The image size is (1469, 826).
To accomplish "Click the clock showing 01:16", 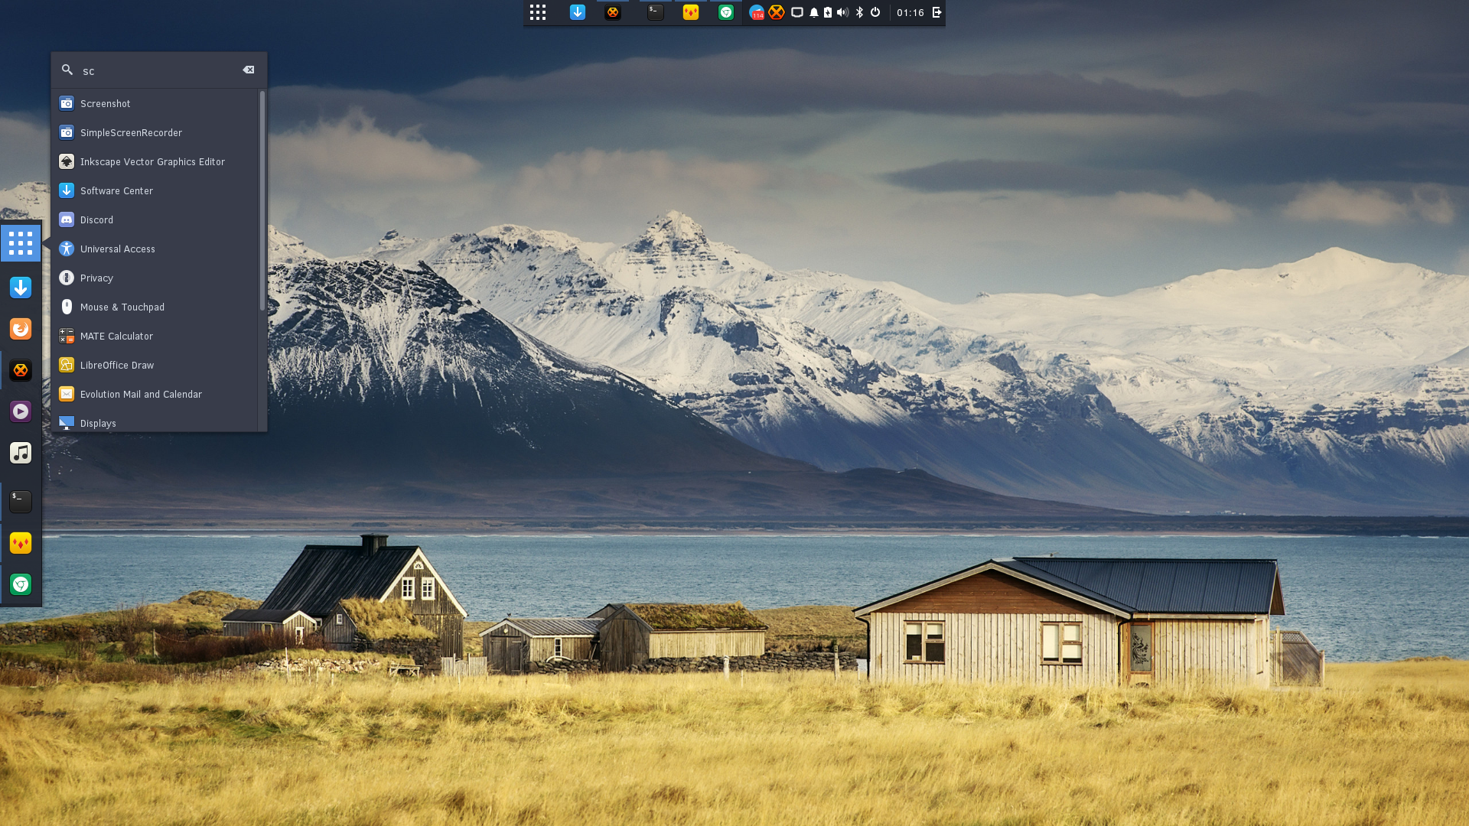I will tap(910, 12).
